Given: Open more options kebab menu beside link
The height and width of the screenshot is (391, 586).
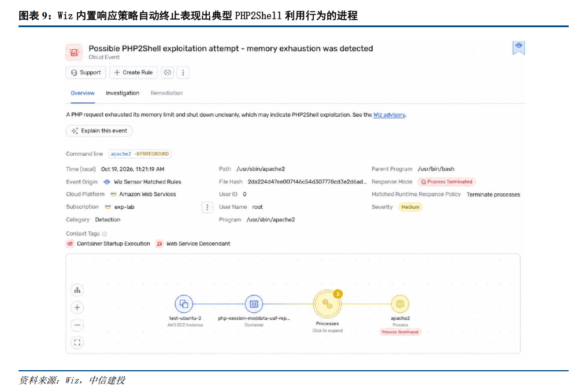Looking at the screenshot, I should 183,72.
